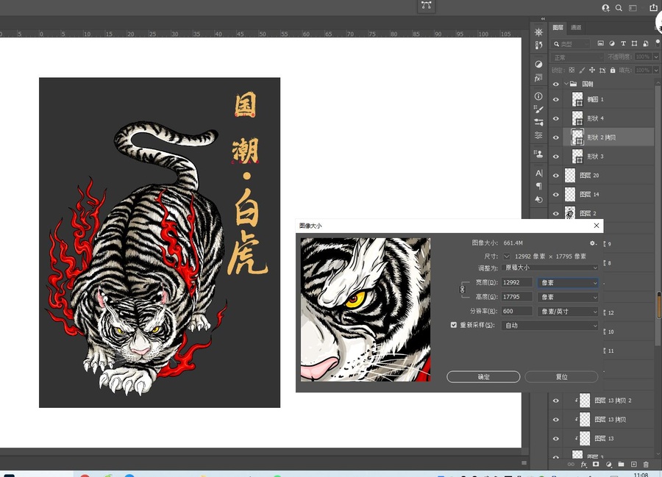The width and height of the screenshot is (662, 477).
Task: Lock all padlock icon
Action: click(613, 70)
